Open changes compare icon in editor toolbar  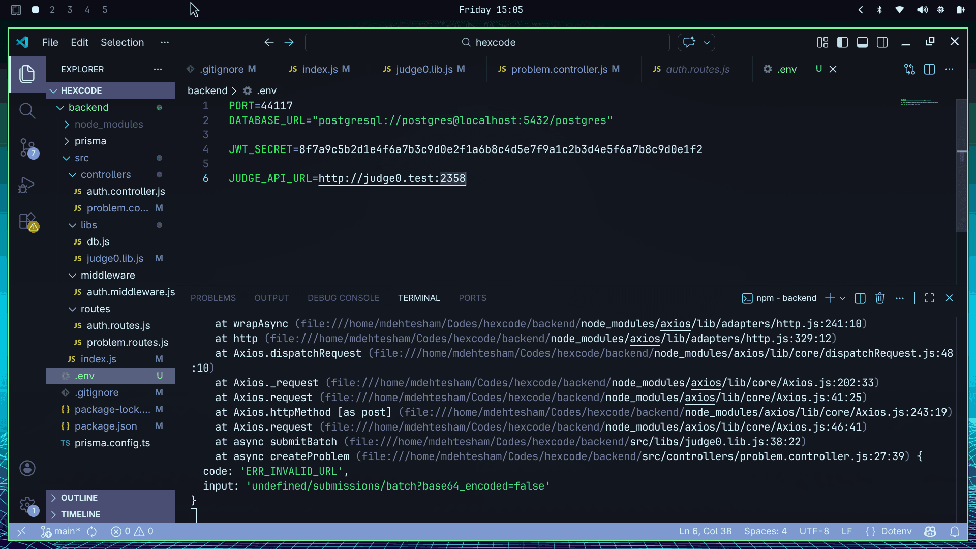pyautogui.click(x=909, y=69)
